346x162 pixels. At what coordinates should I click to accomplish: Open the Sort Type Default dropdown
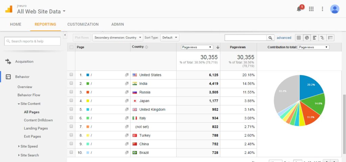[x=170, y=38]
